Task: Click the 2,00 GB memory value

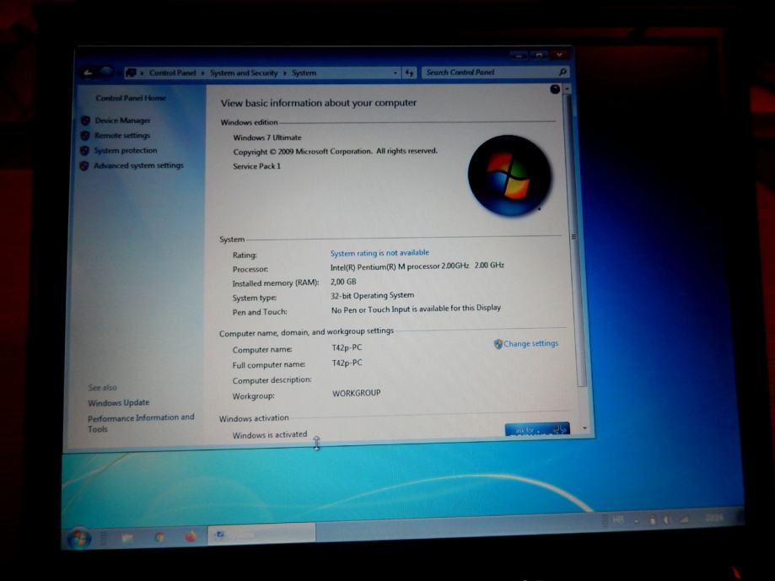Action: tap(343, 282)
